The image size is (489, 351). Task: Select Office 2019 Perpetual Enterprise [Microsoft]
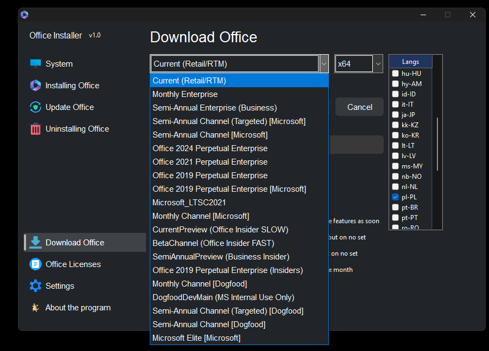(239, 189)
